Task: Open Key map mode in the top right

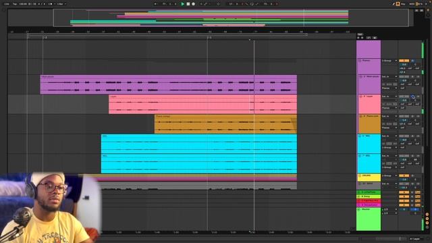Action: point(404,4)
